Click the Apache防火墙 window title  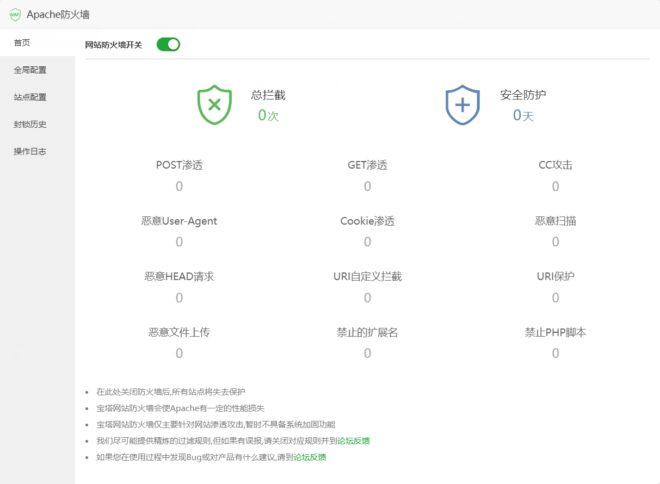pyautogui.click(x=58, y=15)
